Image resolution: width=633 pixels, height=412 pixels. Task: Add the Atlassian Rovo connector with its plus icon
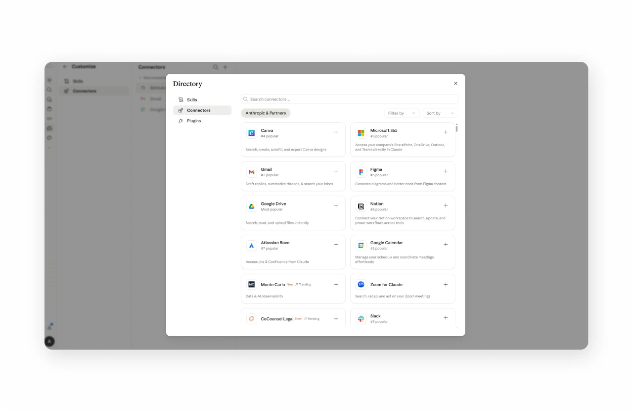tap(336, 245)
